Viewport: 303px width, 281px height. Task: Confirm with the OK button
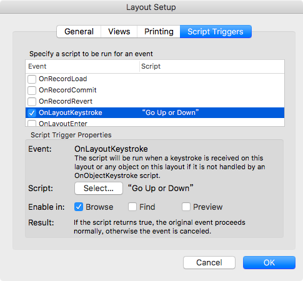pos(269,262)
